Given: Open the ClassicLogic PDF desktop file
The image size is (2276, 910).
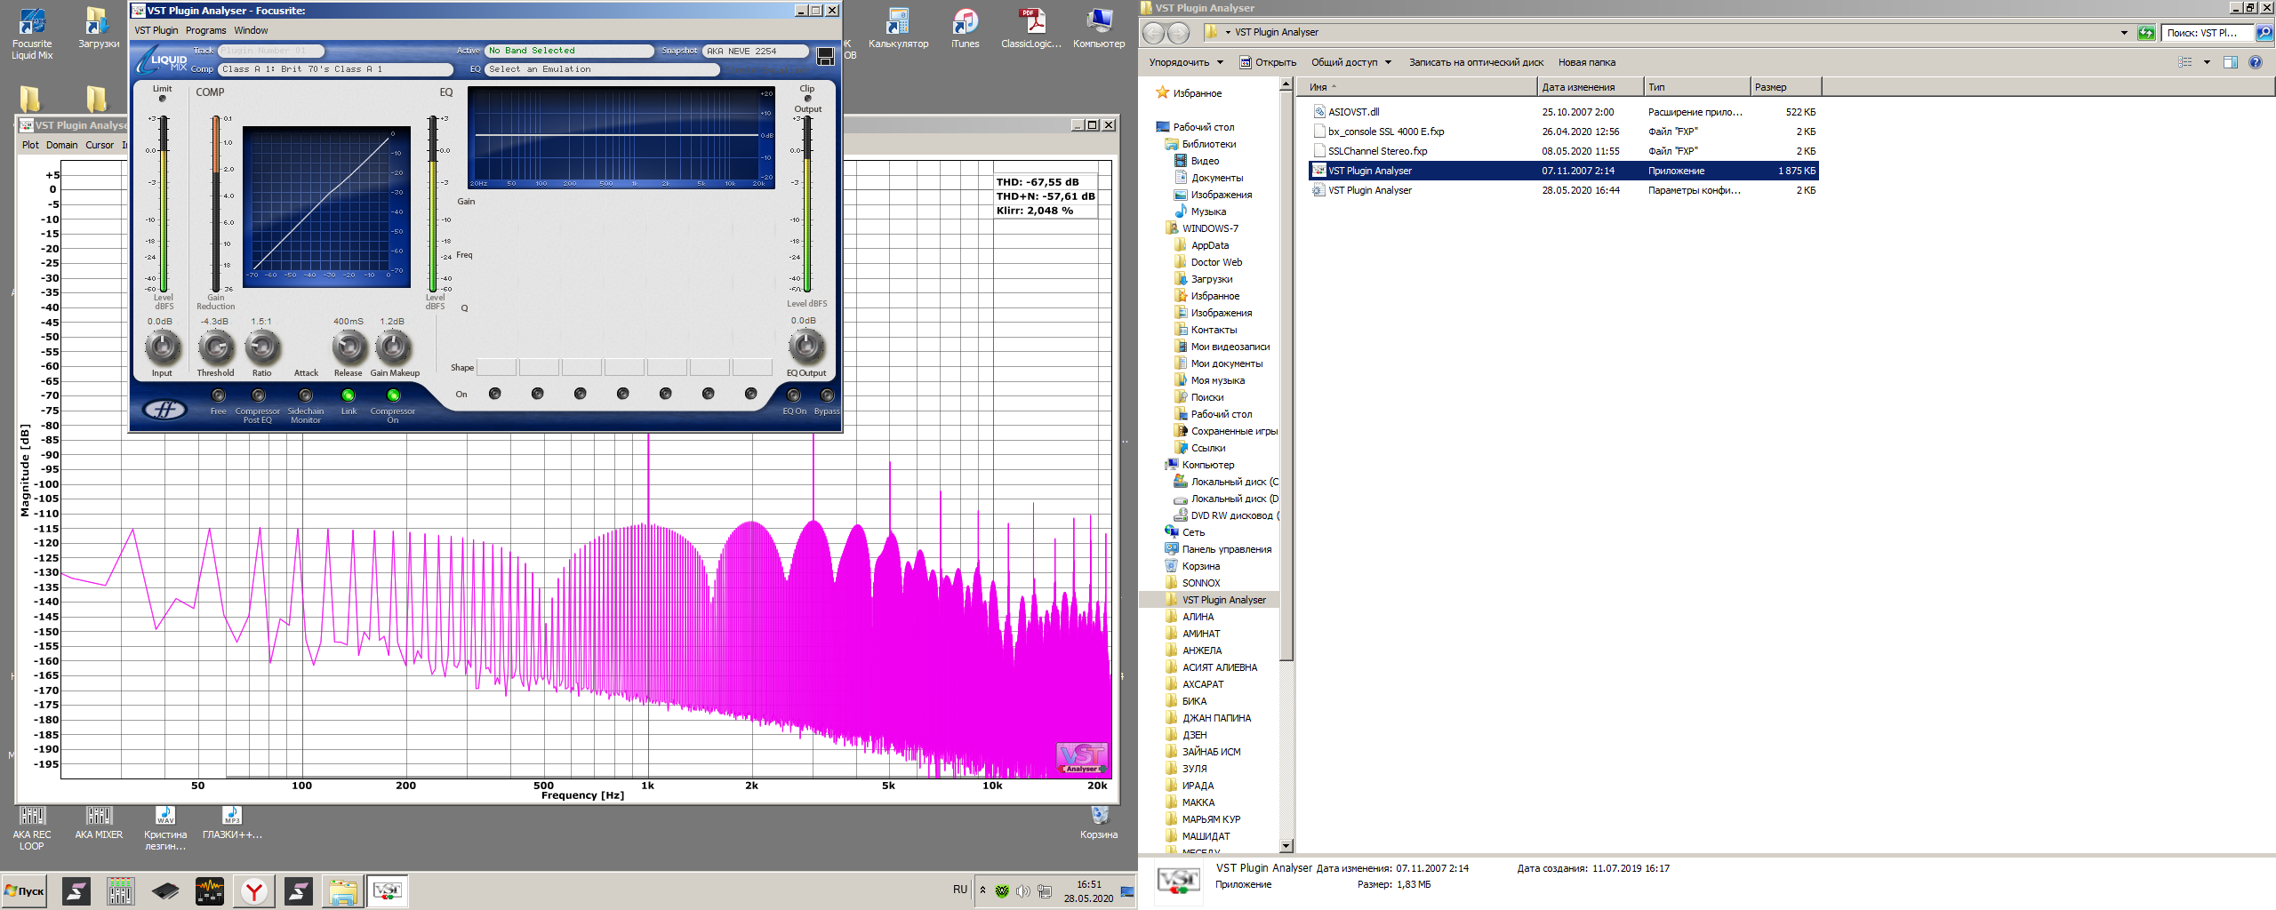Looking at the screenshot, I should tap(1031, 28).
